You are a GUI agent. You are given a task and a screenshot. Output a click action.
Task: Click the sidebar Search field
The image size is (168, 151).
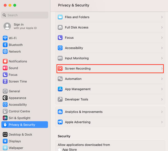click(25, 15)
